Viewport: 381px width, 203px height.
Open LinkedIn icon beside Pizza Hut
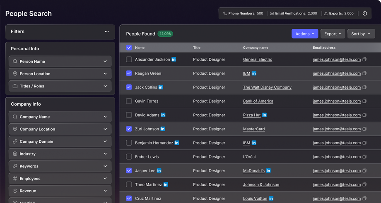pyautogui.click(x=264, y=115)
